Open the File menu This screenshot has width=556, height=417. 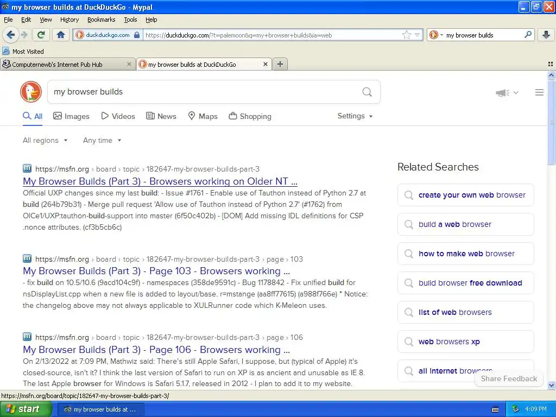coord(8,20)
